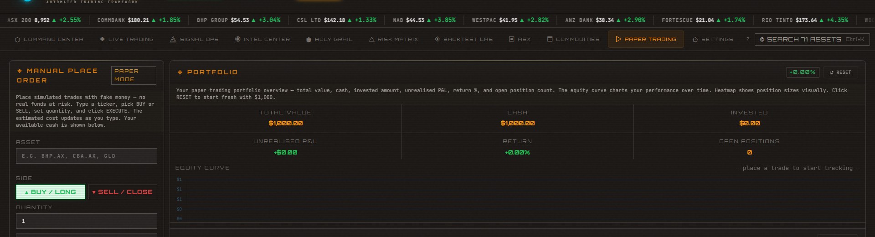
Task: Click the Risk Matrix triangle icon
Action: (371, 40)
